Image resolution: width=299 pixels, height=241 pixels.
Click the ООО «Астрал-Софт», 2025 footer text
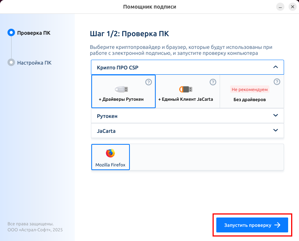coord(35,230)
